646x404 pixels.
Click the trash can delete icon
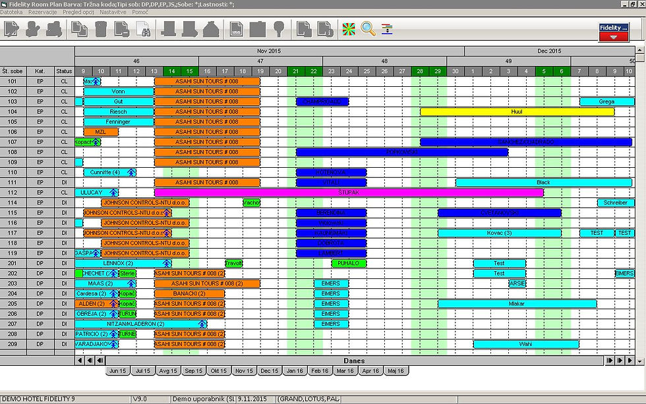[x=100, y=29]
